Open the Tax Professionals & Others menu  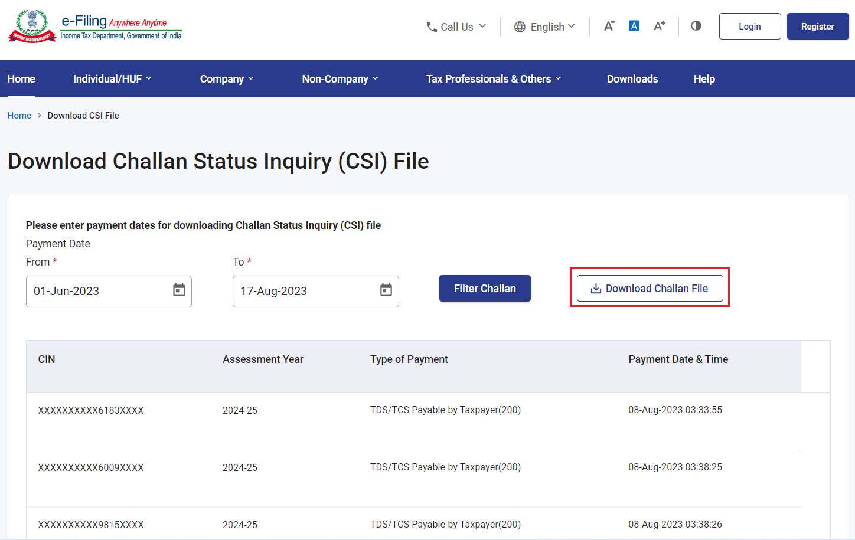(x=494, y=79)
